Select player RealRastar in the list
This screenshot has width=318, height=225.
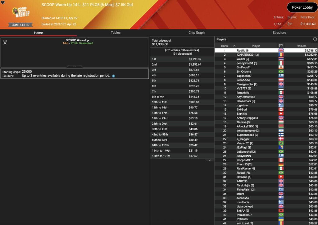(266, 168)
